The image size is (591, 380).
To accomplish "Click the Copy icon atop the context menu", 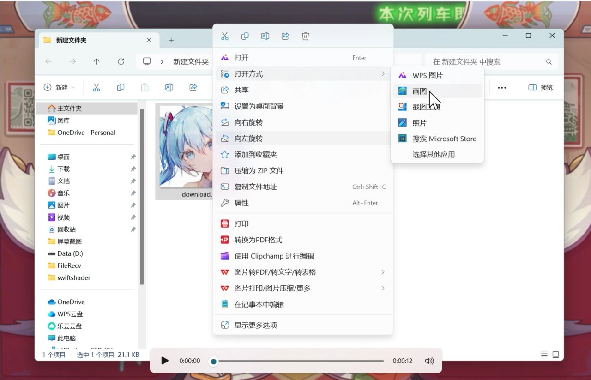I will tap(245, 36).
